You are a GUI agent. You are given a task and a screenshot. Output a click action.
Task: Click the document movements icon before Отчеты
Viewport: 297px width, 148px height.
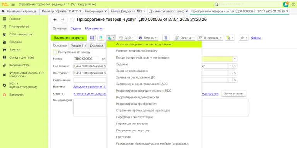click(166, 38)
